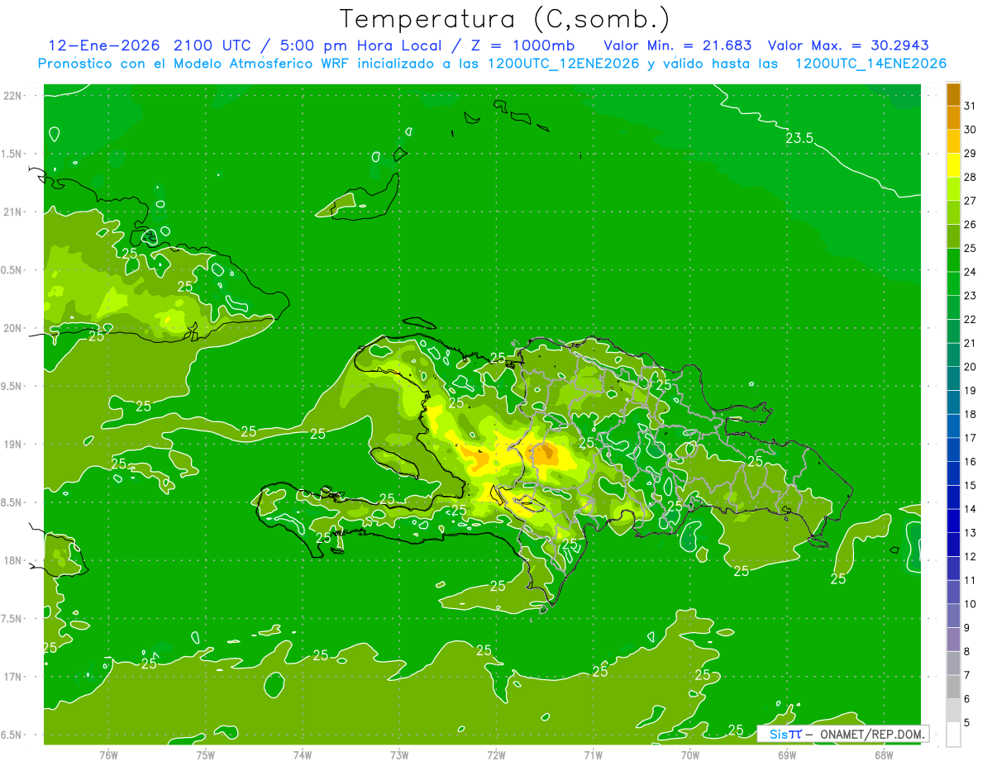
Task: Click the orange swatch between 30 and 31
Action: [x=953, y=117]
